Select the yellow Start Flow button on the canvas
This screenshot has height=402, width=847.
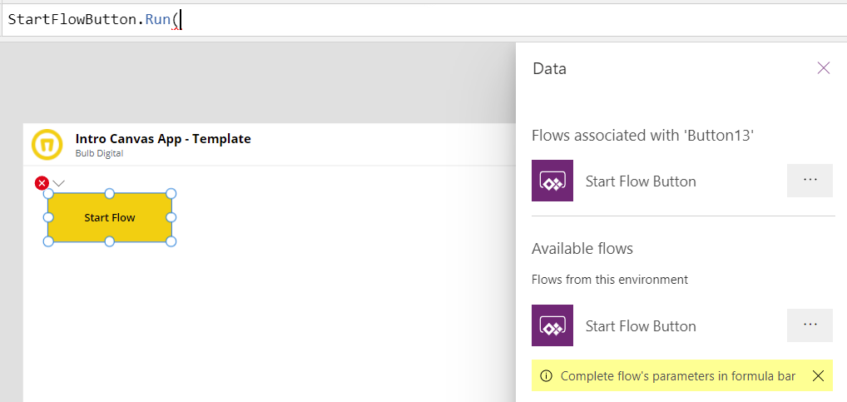coord(110,218)
